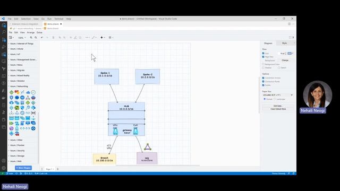
Task: Toggle the Connection Points checkbox
Action: [x=263, y=81]
